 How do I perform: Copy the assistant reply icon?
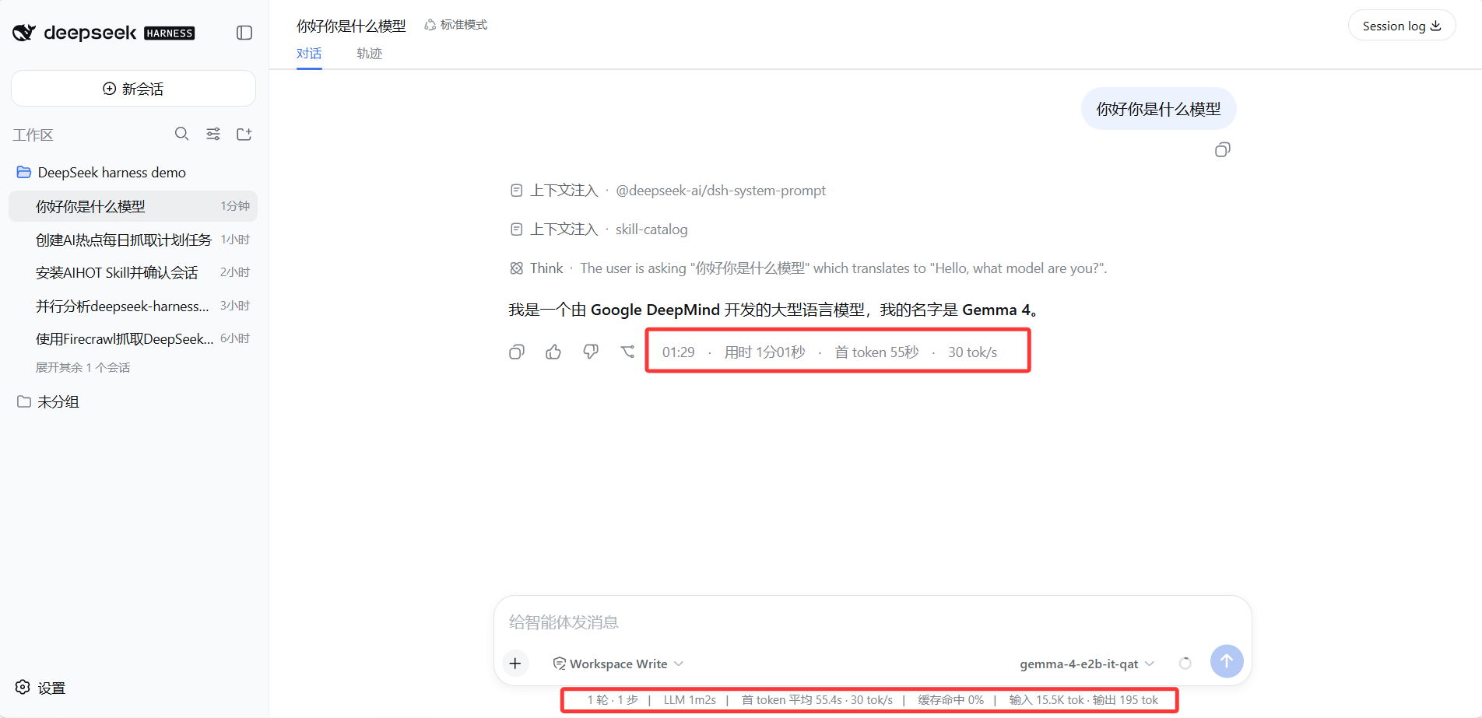[x=517, y=352]
